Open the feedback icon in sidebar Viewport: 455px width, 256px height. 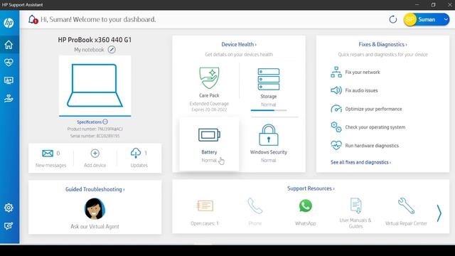9,226
